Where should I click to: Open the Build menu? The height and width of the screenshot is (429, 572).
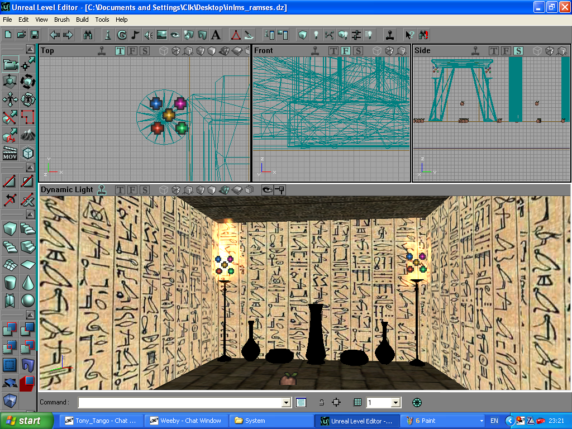[82, 20]
